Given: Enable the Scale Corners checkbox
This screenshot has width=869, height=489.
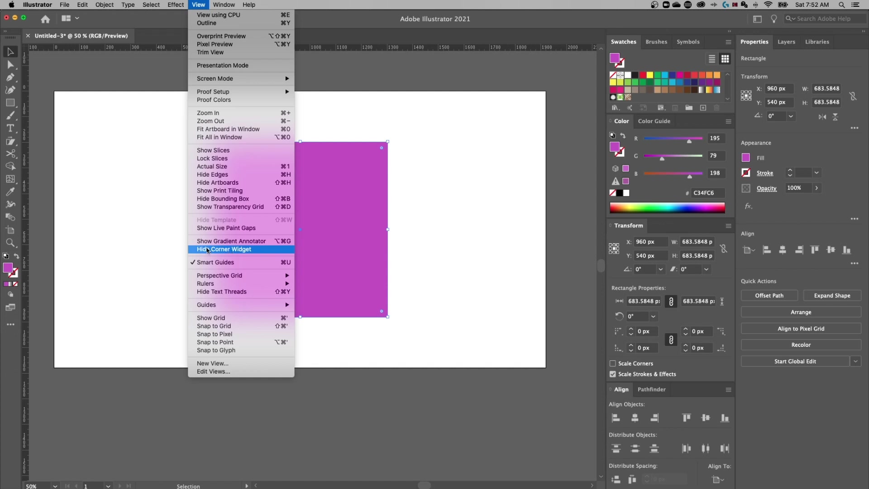Looking at the screenshot, I should (613, 364).
